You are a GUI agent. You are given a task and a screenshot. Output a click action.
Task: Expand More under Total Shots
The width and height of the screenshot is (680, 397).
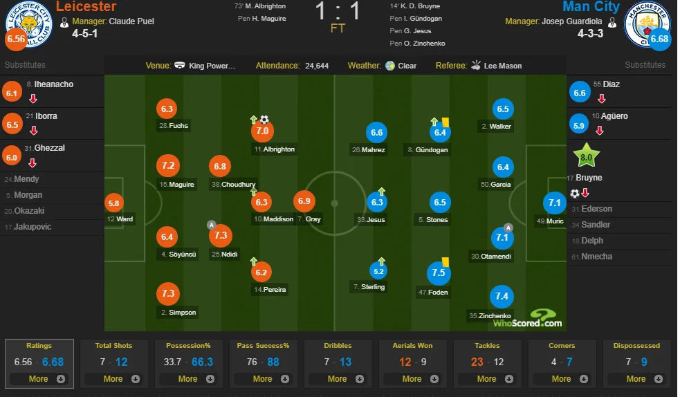(x=113, y=378)
